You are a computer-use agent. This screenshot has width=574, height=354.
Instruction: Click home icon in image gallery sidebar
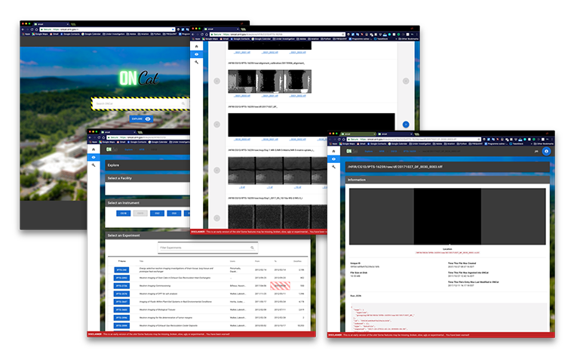click(197, 46)
